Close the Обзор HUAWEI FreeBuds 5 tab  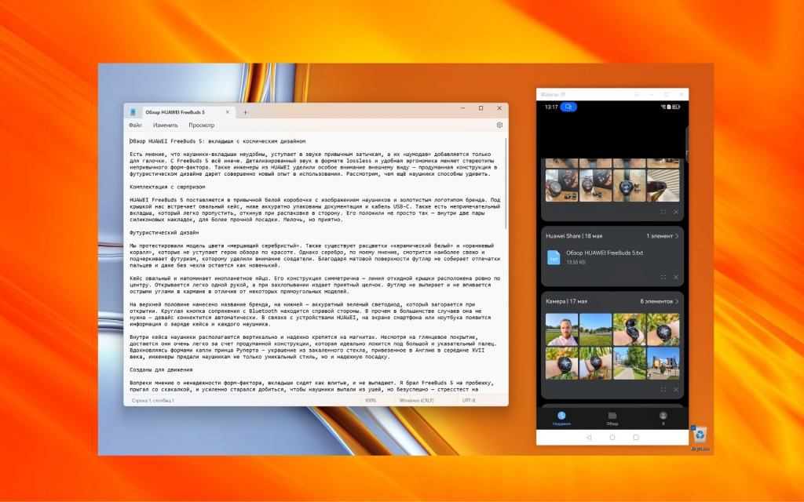click(x=228, y=112)
